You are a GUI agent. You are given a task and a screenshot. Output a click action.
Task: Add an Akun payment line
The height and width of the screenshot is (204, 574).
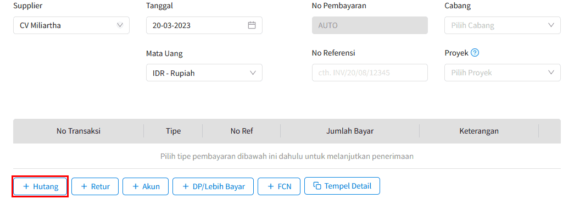click(146, 186)
